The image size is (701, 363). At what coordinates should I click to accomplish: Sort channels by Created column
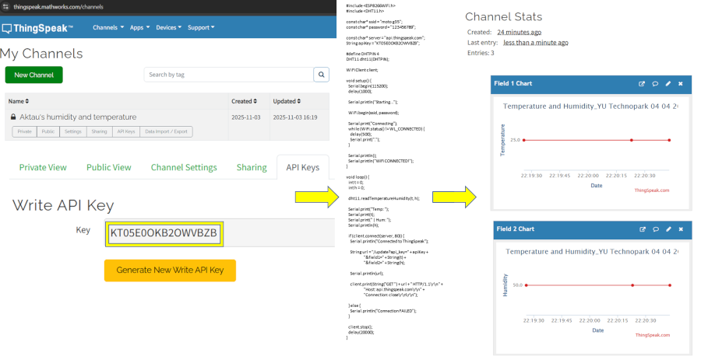tap(244, 101)
